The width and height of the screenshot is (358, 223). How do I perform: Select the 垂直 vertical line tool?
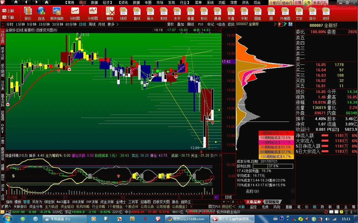pos(190,13)
